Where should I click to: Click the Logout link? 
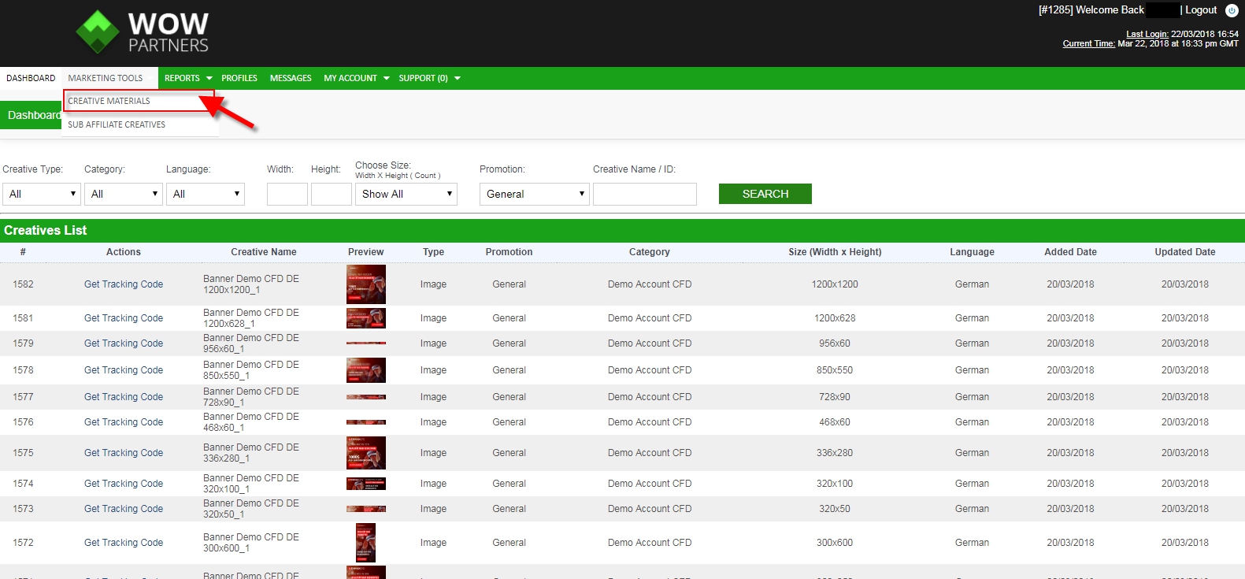pos(1201,10)
